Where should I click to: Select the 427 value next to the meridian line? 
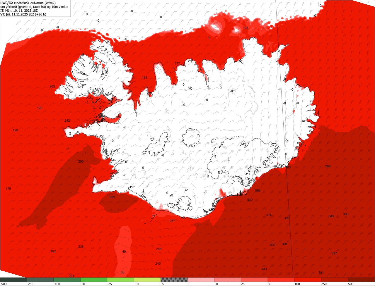point(287,218)
